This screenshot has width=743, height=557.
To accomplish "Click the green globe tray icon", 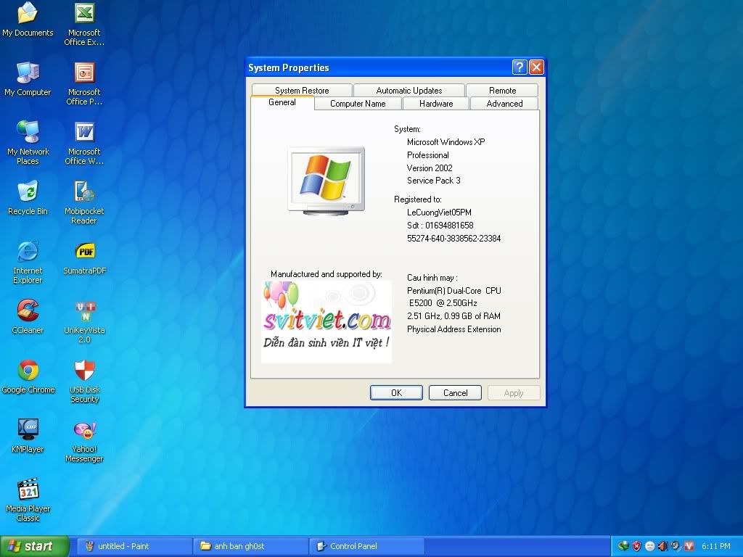I will [x=623, y=546].
